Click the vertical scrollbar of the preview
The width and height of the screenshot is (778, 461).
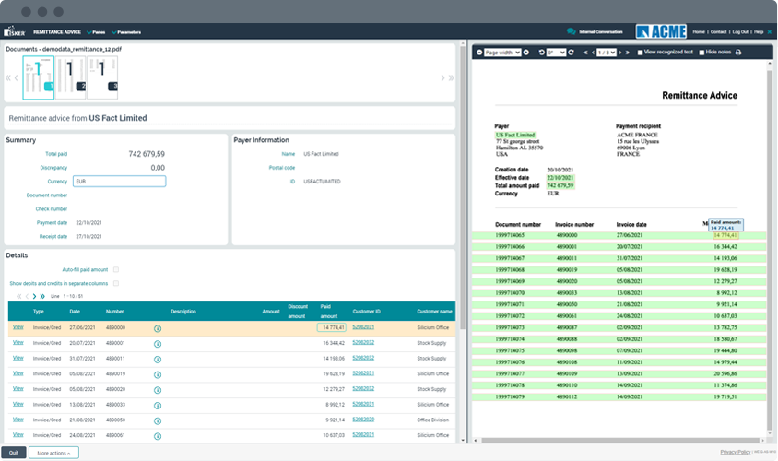(x=770, y=248)
